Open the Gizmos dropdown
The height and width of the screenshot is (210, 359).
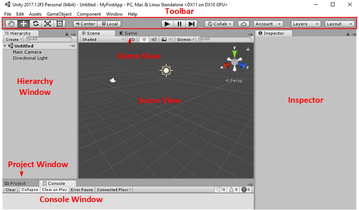(x=185, y=40)
